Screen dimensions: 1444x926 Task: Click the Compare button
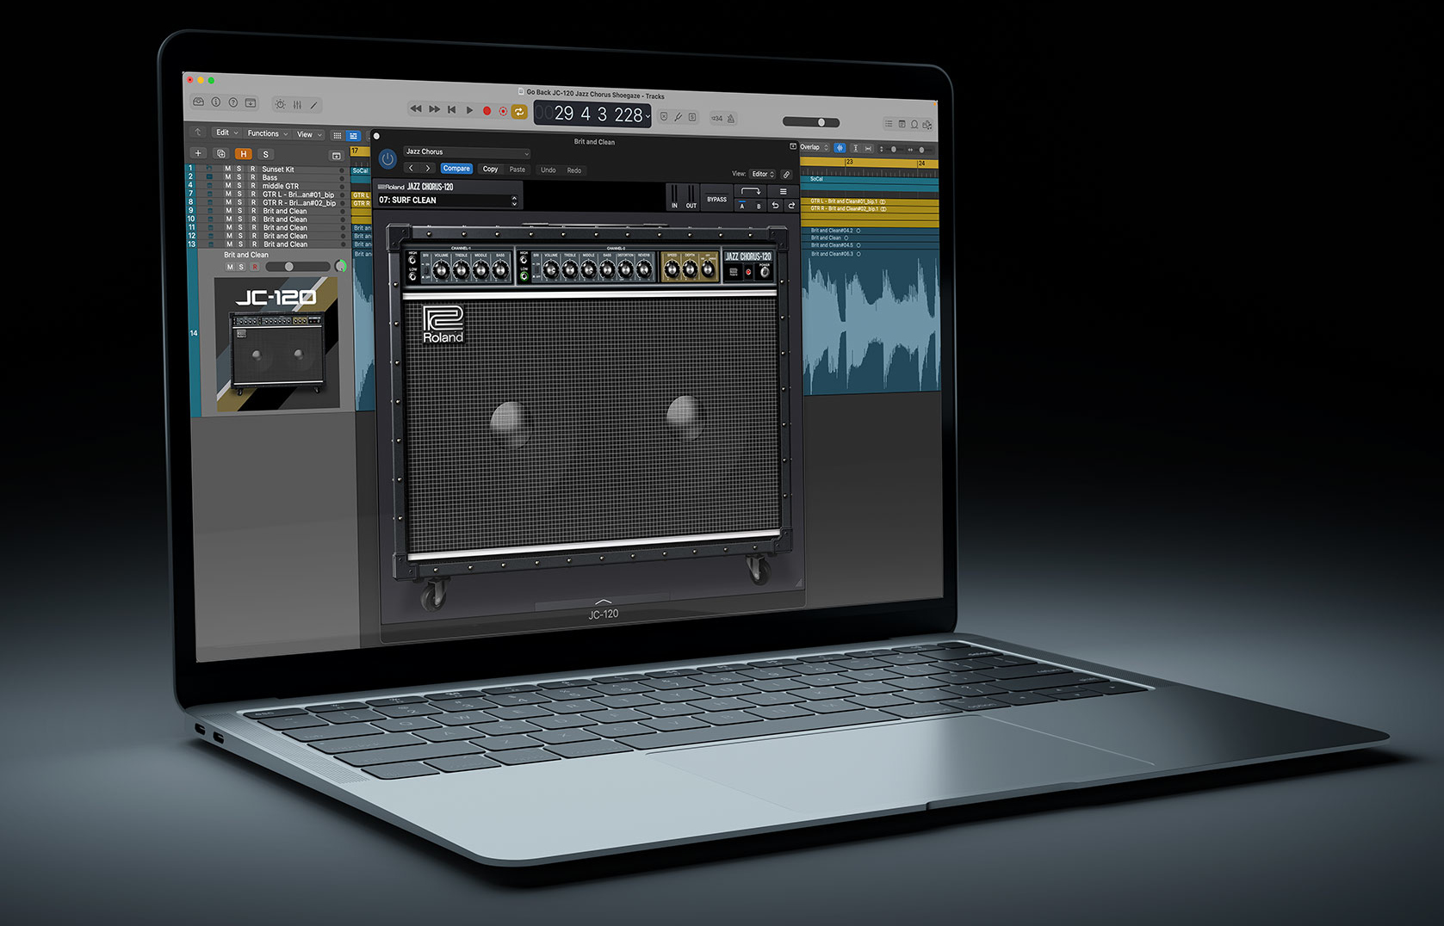[456, 169]
